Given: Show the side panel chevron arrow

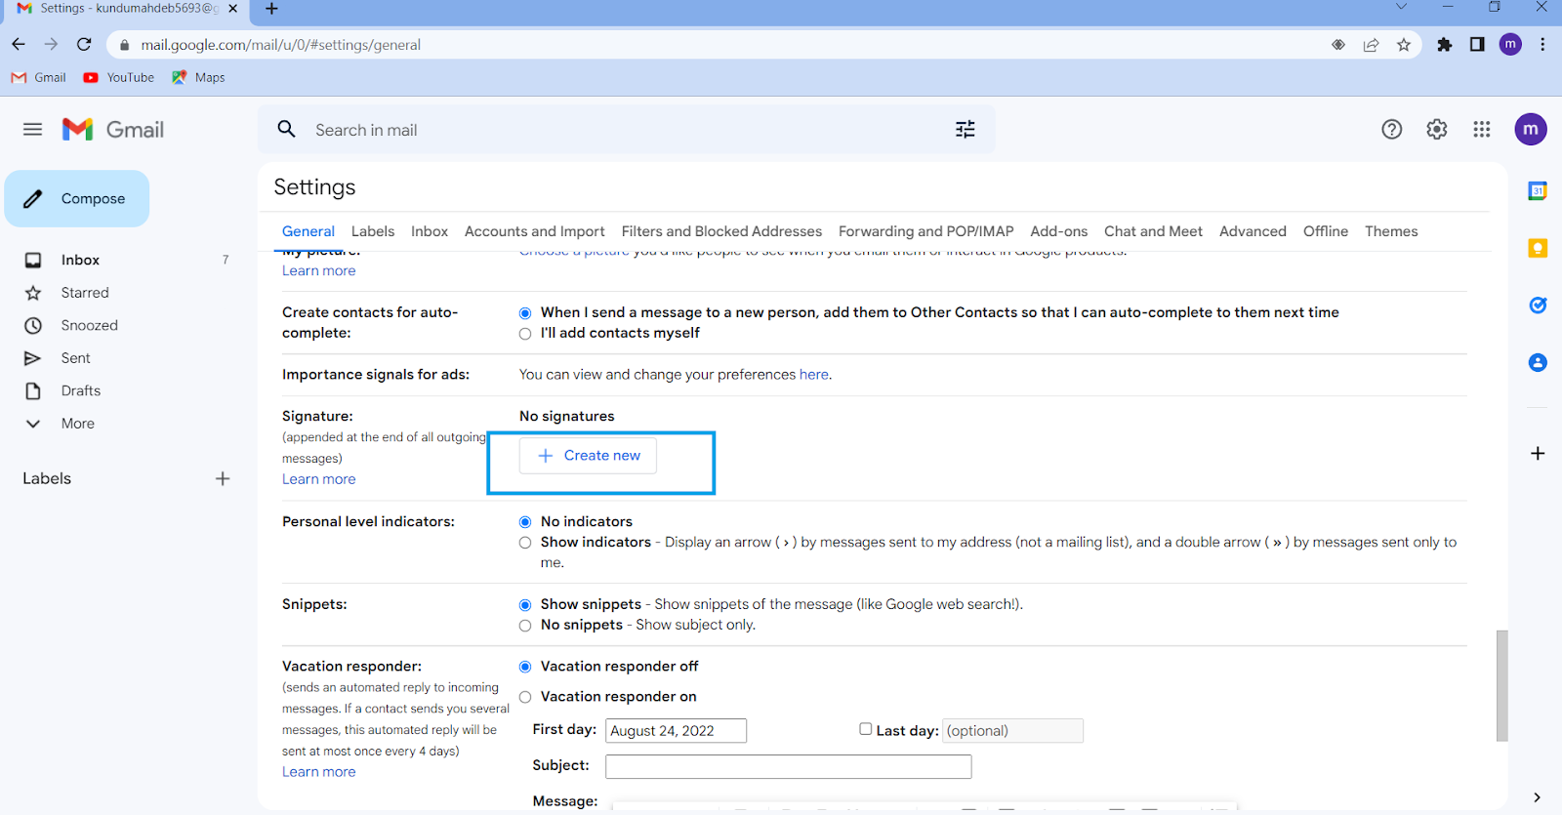Looking at the screenshot, I should point(1537,797).
